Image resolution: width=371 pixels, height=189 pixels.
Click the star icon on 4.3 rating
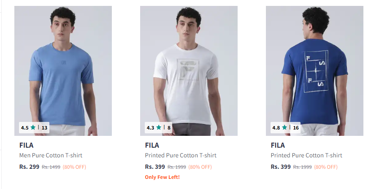point(159,127)
